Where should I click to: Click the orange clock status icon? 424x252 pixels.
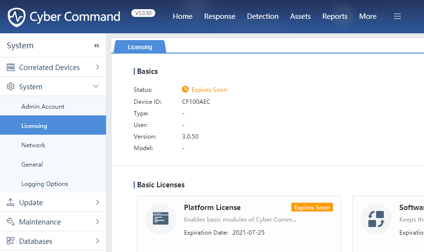point(185,89)
